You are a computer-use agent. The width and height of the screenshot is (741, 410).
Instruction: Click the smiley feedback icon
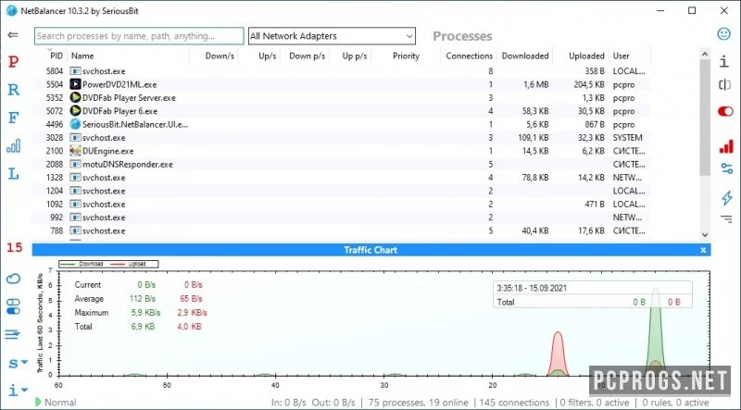[x=724, y=33]
